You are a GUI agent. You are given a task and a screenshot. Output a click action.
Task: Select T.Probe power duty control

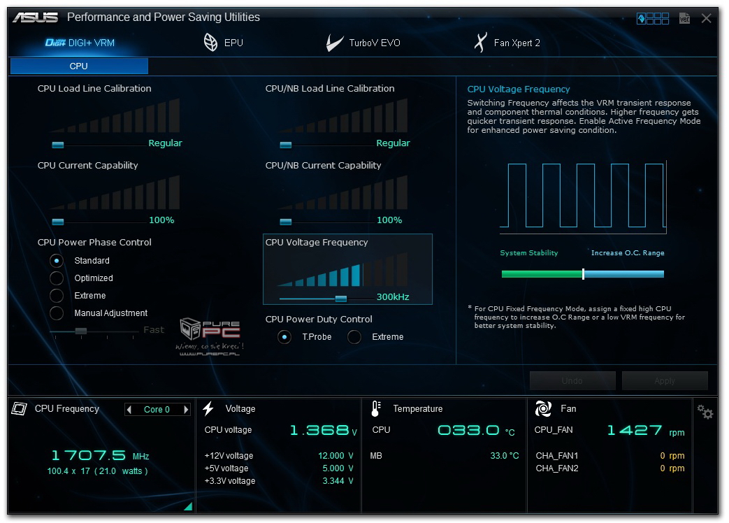pos(284,336)
